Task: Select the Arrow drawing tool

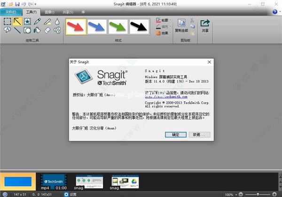Action: (x=17, y=22)
